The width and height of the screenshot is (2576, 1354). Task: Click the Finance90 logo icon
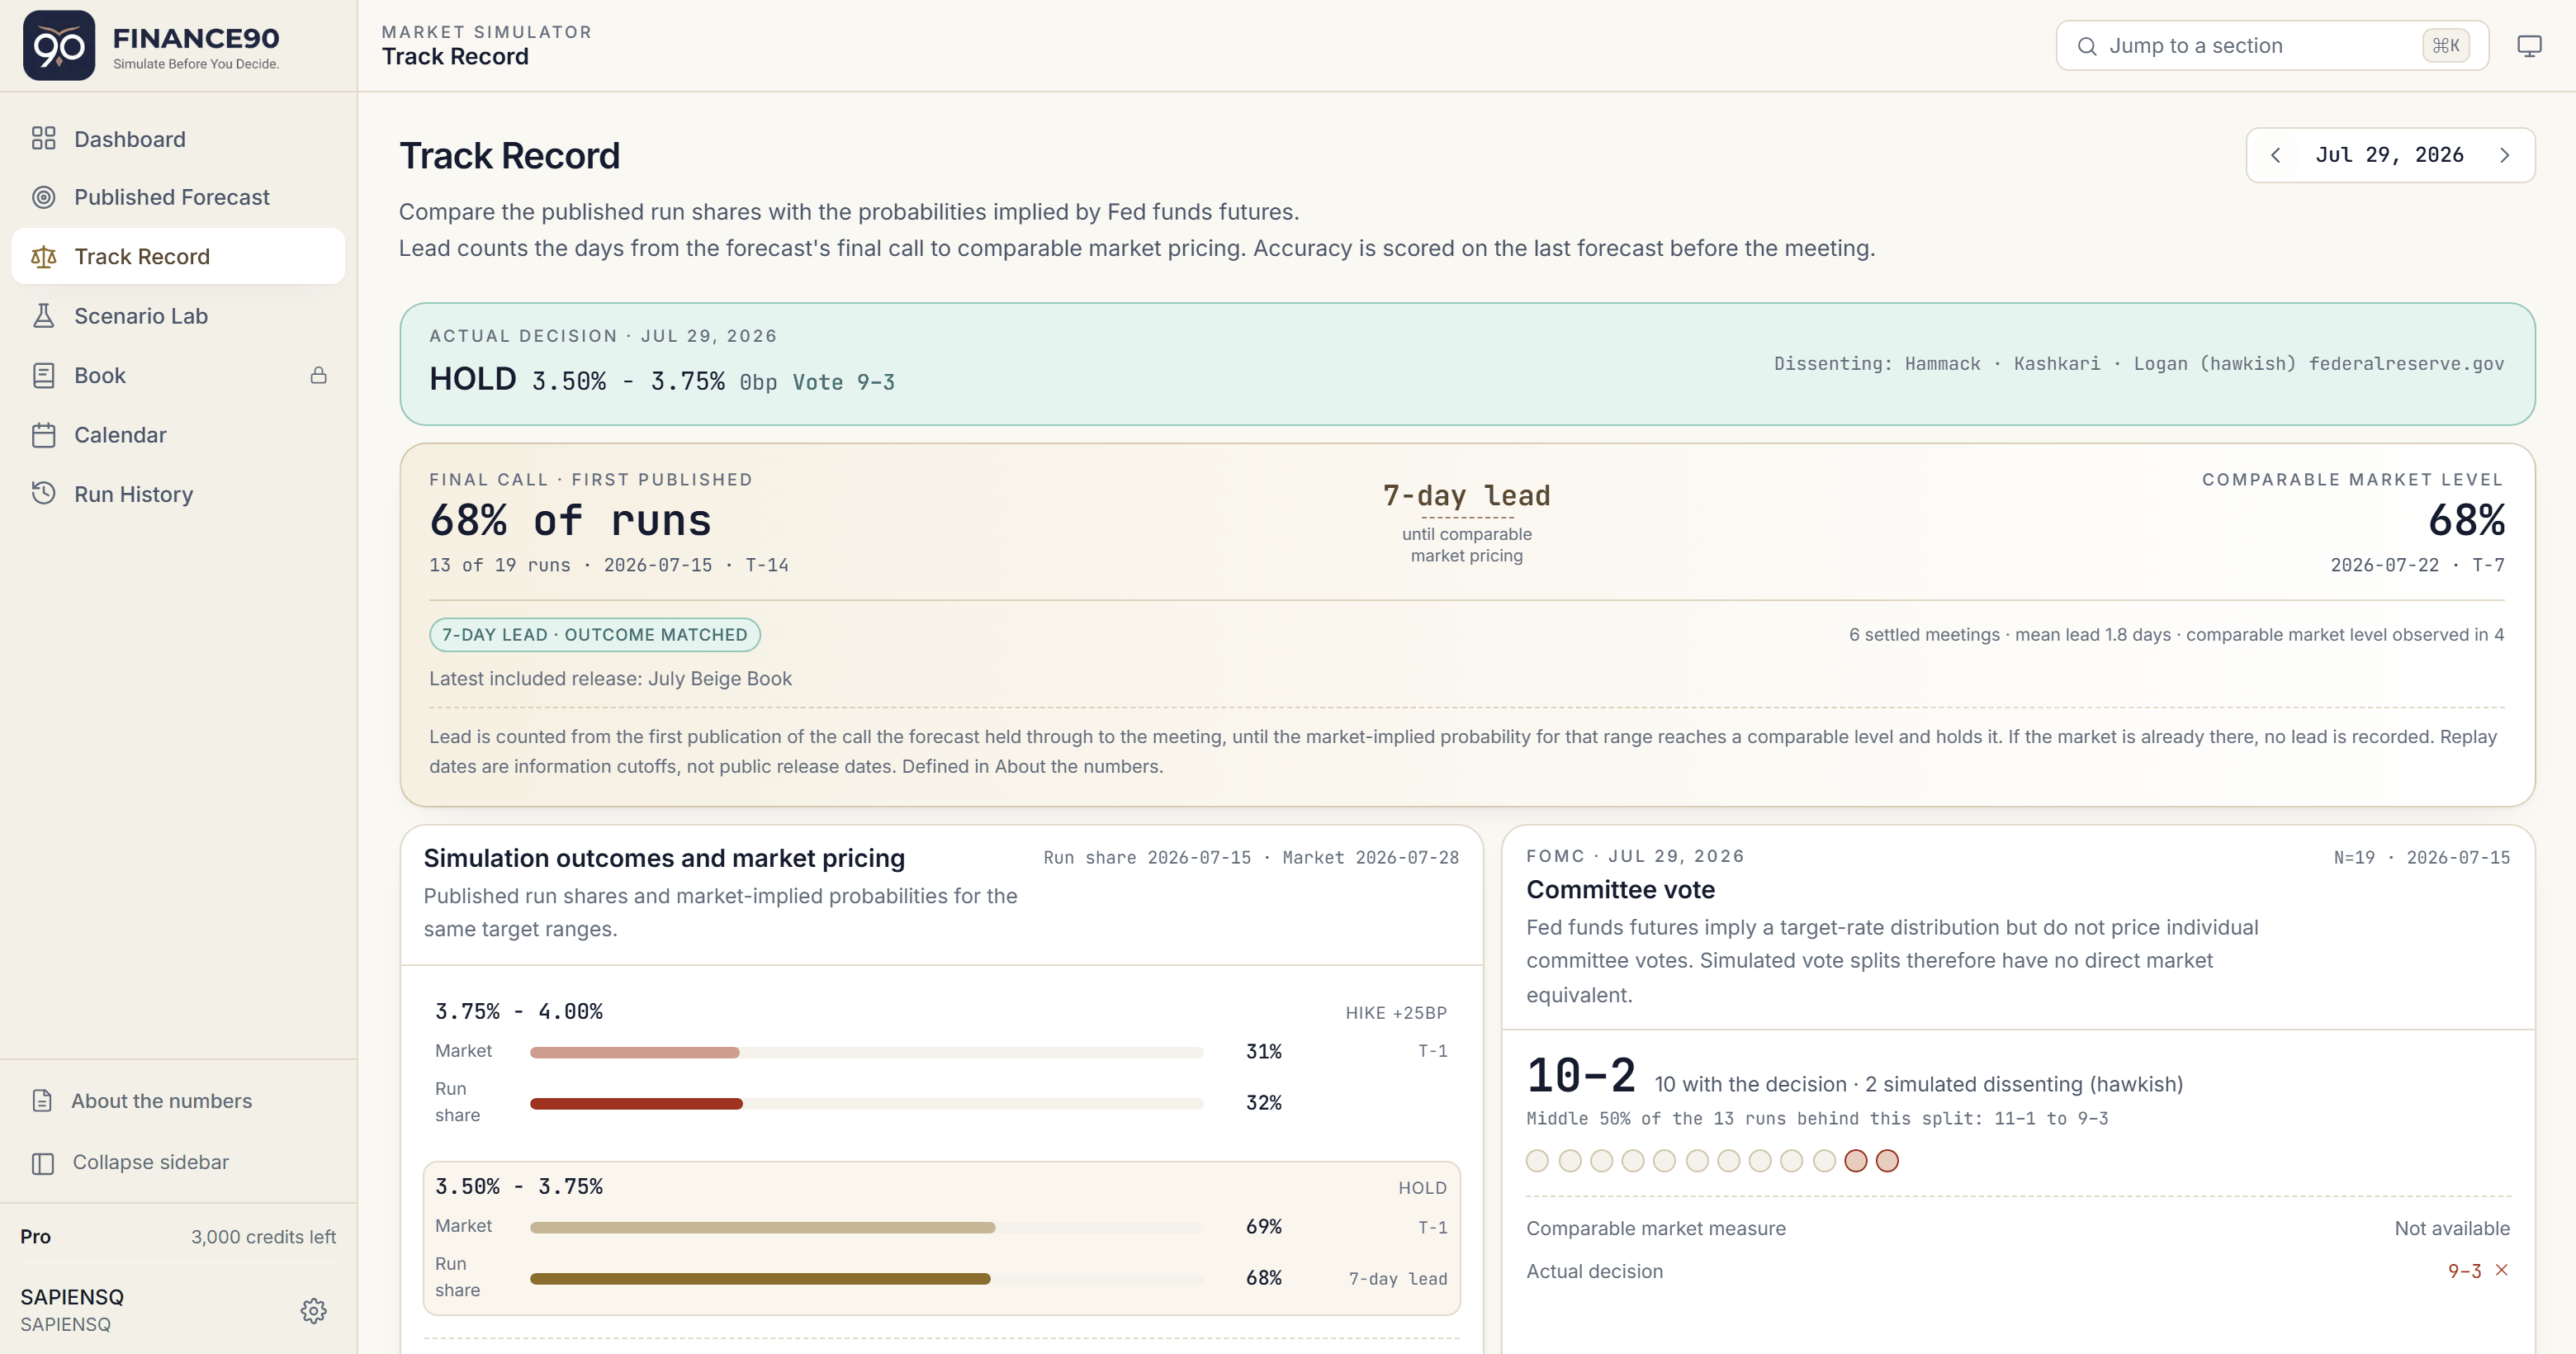click(59, 46)
